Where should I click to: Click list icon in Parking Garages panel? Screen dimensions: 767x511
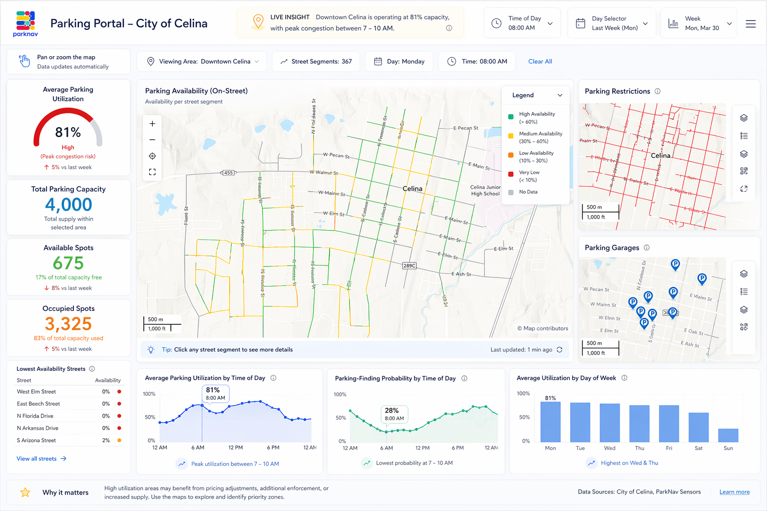click(744, 291)
